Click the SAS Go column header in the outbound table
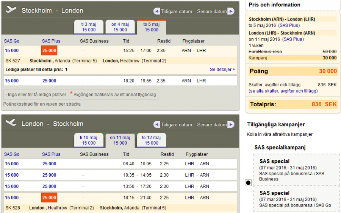341x213 pixels. click(x=12, y=41)
